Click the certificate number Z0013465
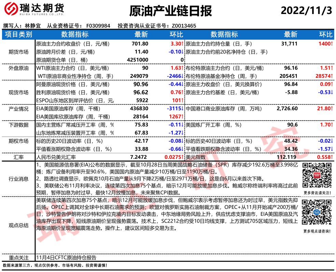Screen dimensions: 336x272 (x=184, y=26)
